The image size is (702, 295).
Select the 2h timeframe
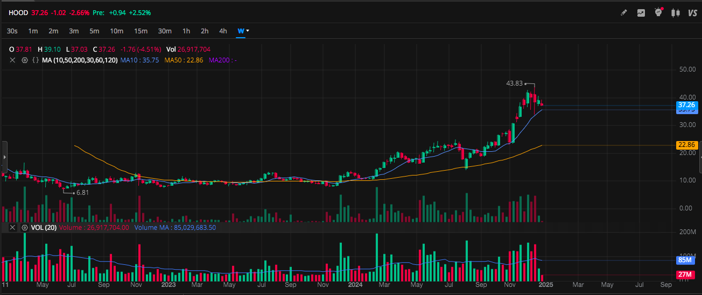tap(205, 31)
